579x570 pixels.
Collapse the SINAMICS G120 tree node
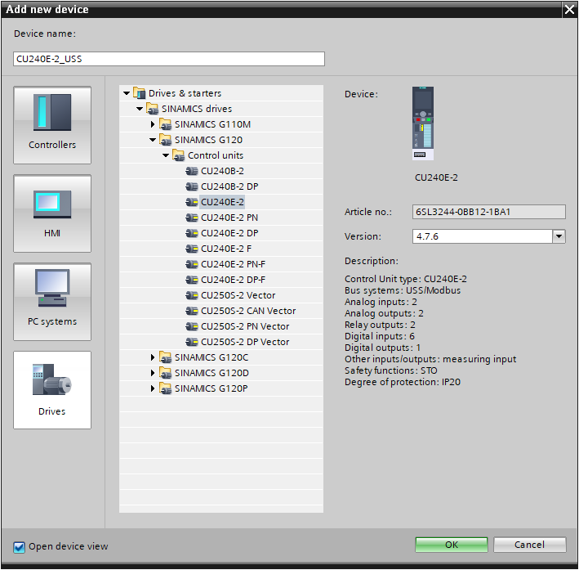[153, 140]
